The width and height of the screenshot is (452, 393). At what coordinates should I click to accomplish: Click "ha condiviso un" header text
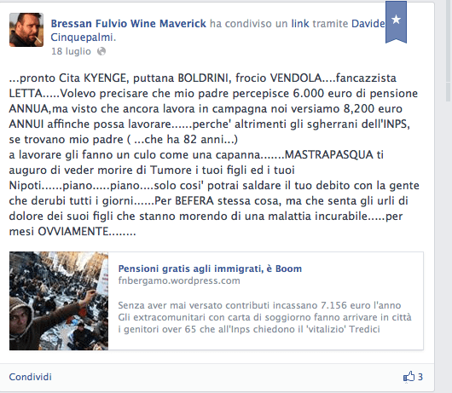click(249, 23)
